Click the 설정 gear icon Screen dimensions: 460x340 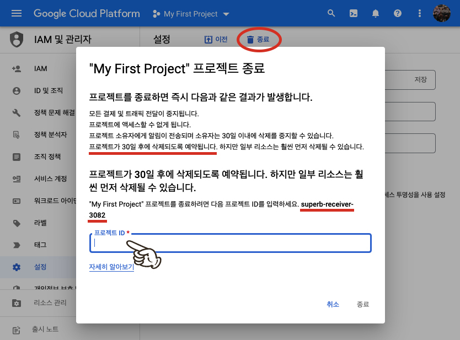click(17, 267)
